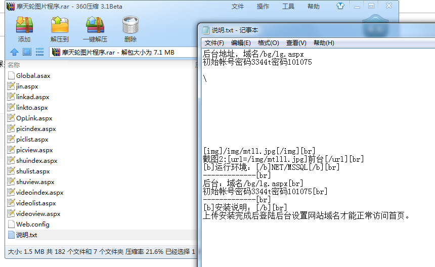The width and height of the screenshot is (435, 267).
Task: Open 文件 menu in 360压缩
Action: coord(237,7)
